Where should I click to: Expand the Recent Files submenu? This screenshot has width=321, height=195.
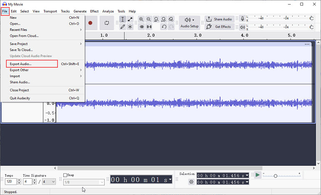point(43,30)
